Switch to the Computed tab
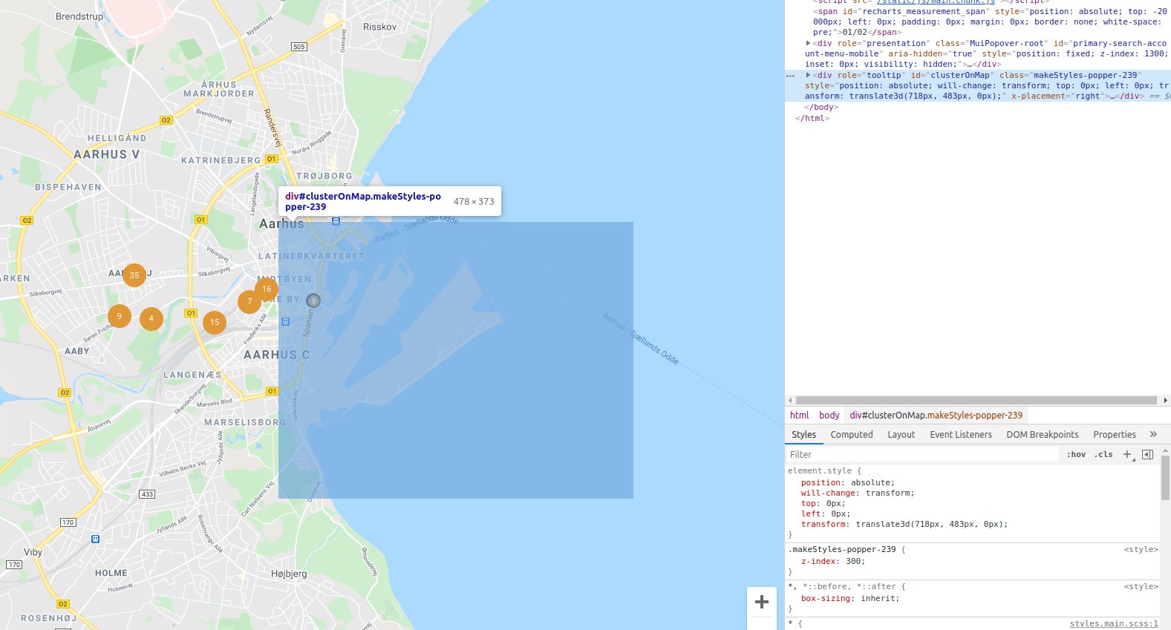The width and height of the screenshot is (1171, 630). pyautogui.click(x=852, y=435)
